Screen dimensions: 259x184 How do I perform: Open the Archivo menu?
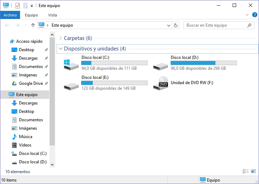click(x=10, y=15)
